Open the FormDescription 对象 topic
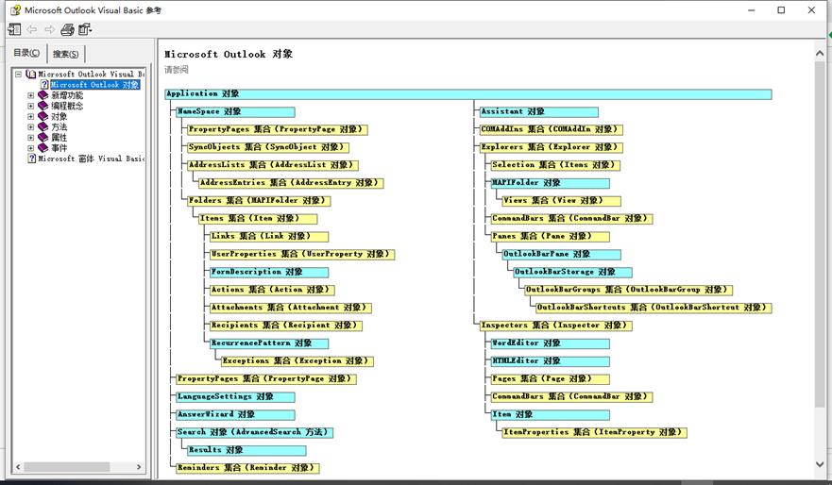 pos(269,272)
